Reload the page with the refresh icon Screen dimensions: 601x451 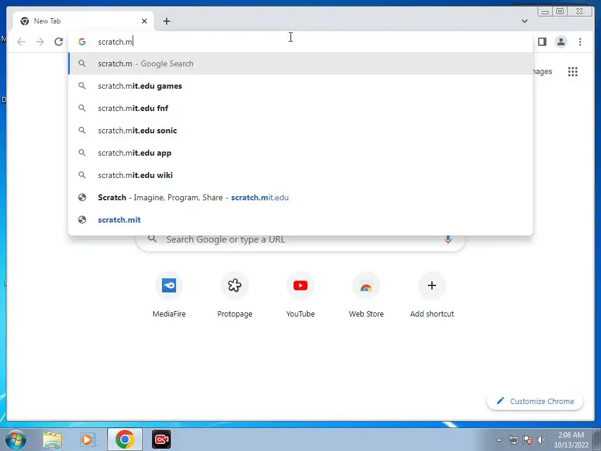59,42
